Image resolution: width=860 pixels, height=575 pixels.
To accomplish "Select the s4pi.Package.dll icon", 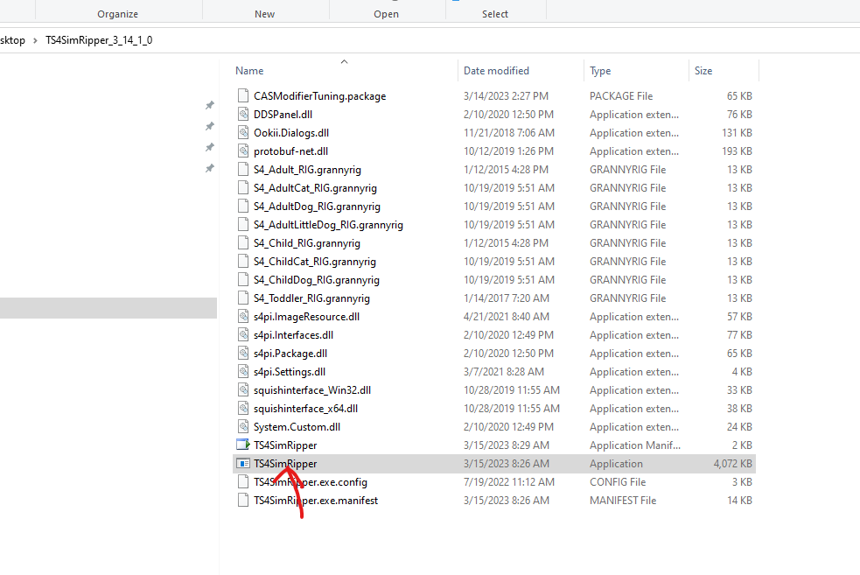I will point(242,353).
